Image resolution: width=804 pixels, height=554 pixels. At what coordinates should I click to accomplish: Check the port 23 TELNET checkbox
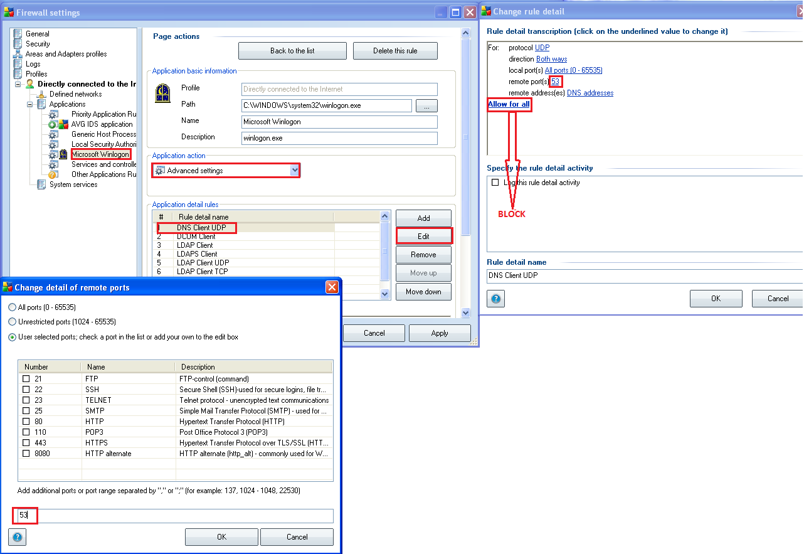(26, 400)
